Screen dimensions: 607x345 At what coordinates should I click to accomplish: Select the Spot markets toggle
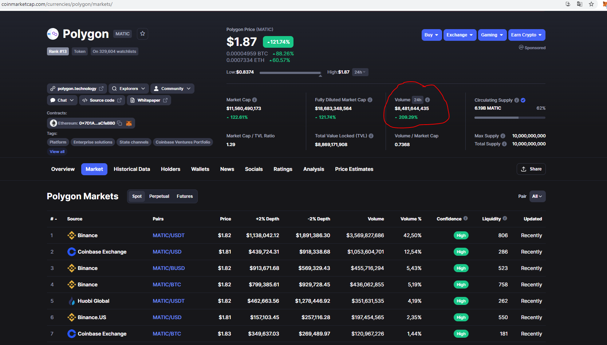[x=137, y=196]
